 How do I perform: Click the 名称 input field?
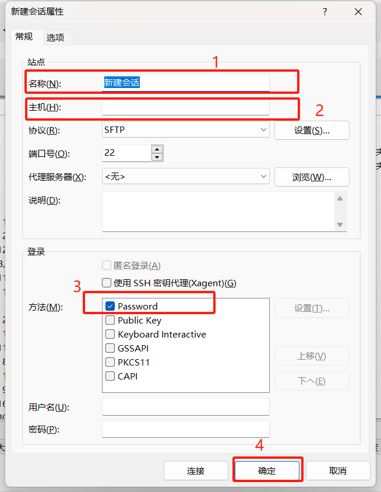[186, 83]
